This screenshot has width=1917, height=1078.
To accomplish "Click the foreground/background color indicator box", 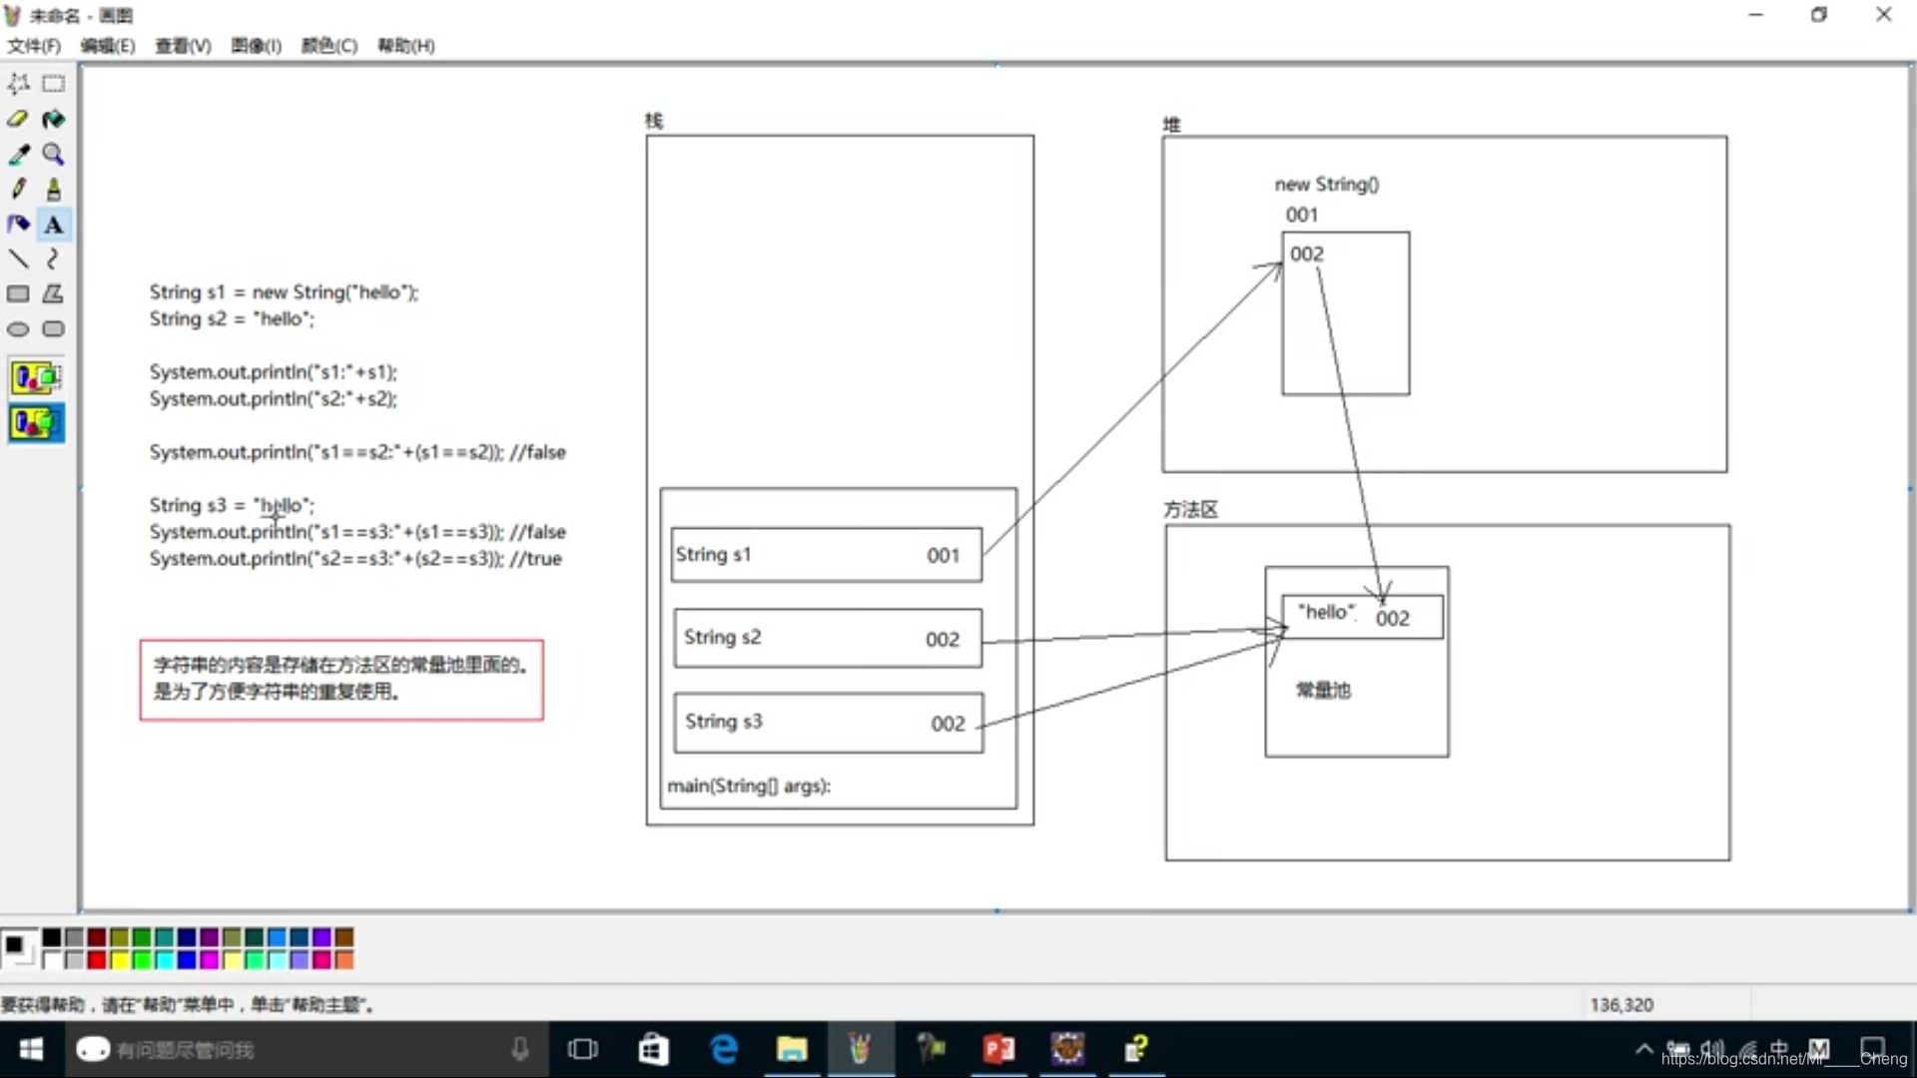I will 19,947.
